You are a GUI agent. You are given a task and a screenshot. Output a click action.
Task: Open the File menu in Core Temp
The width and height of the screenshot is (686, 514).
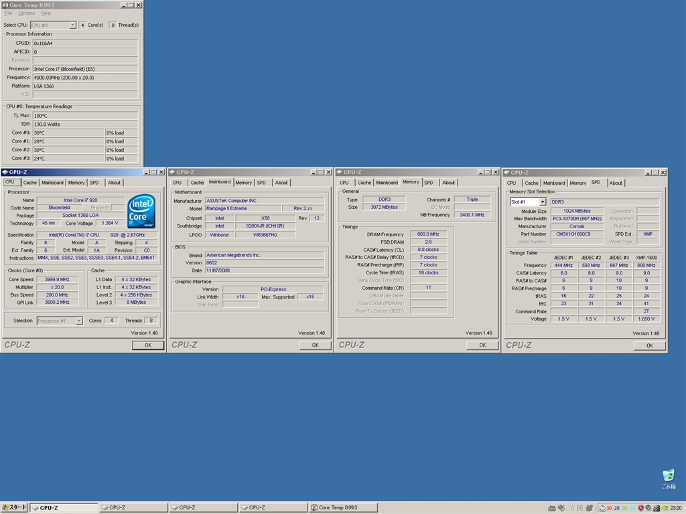9,13
